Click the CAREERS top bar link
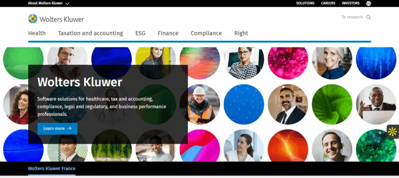The height and width of the screenshot is (178, 399). click(x=328, y=3)
